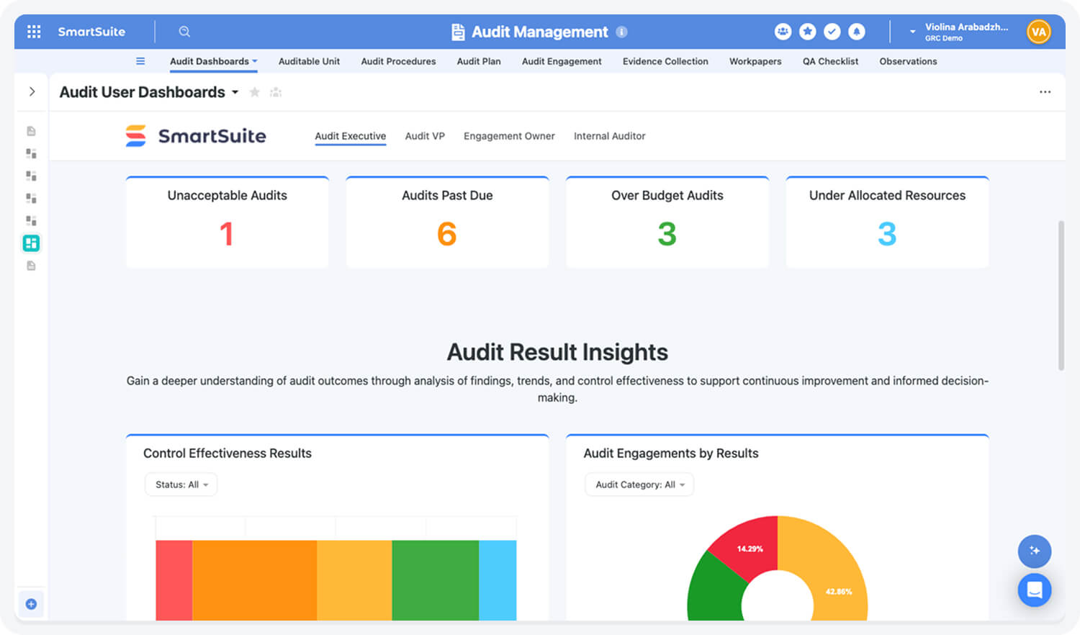Open the notifications bell icon
The height and width of the screenshot is (635, 1080).
point(856,32)
